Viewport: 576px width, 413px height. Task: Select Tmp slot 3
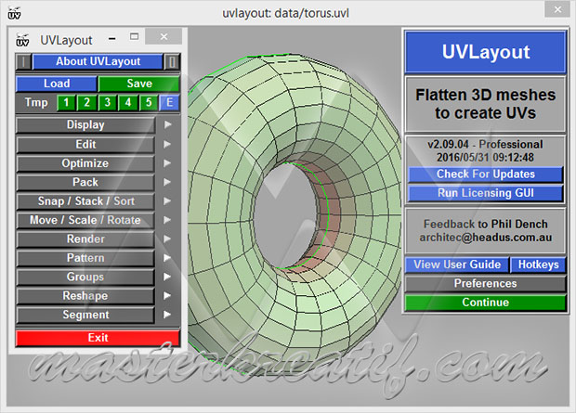[x=107, y=102]
